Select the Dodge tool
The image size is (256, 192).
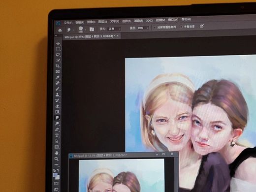pos(57,124)
